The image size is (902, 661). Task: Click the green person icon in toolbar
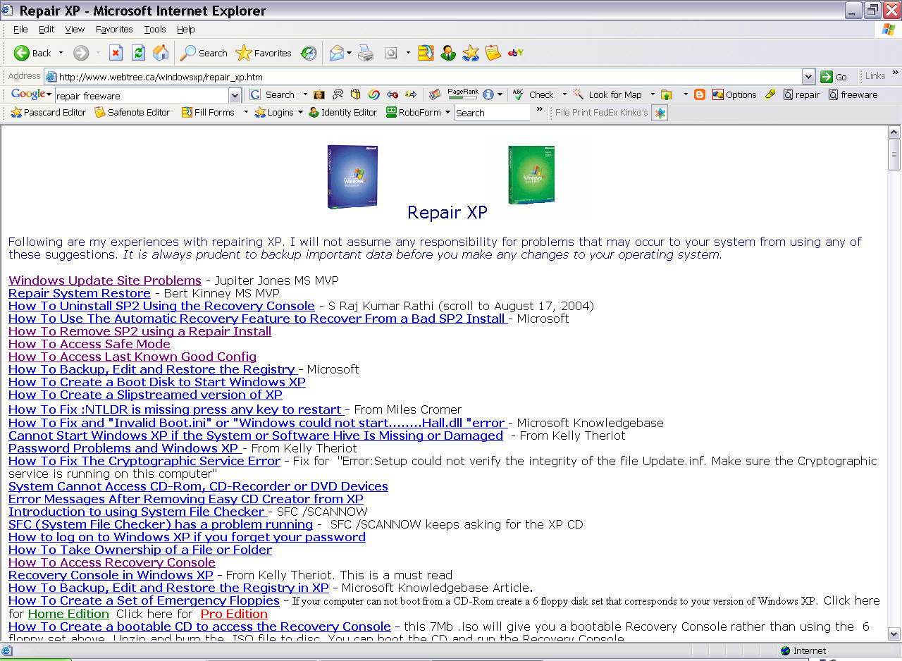click(x=448, y=53)
